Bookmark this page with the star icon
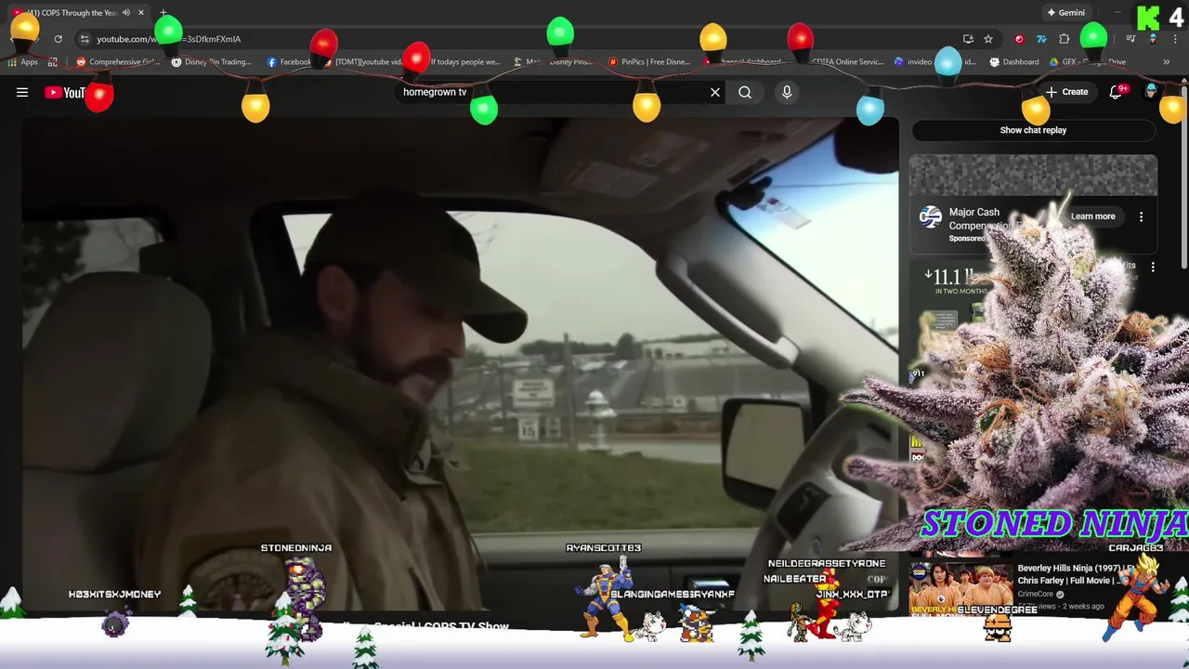The image size is (1189, 669). (988, 39)
